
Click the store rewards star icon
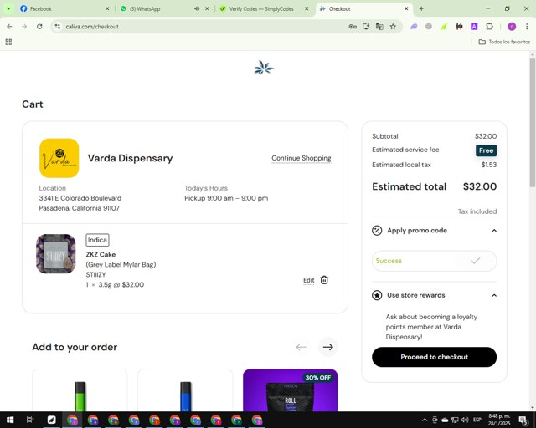coord(377,295)
